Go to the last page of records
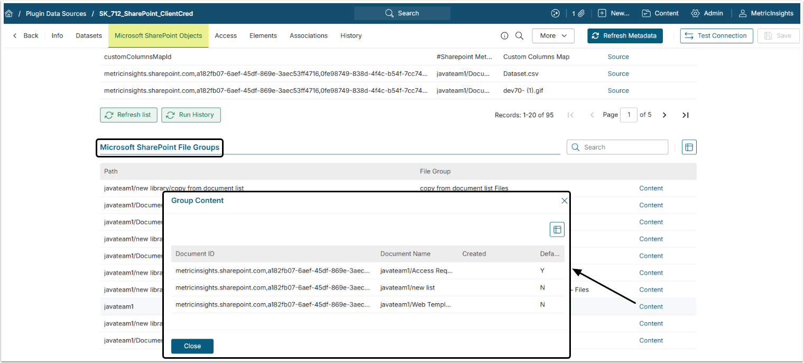Image resolution: width=804 pixels, height=363 pixels. (x=685, y=115)
